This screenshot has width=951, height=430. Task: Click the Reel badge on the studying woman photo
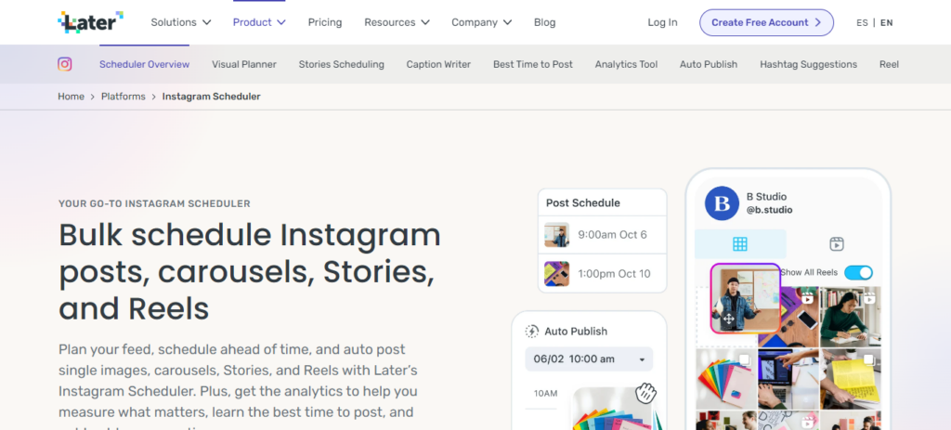(870, 298)
